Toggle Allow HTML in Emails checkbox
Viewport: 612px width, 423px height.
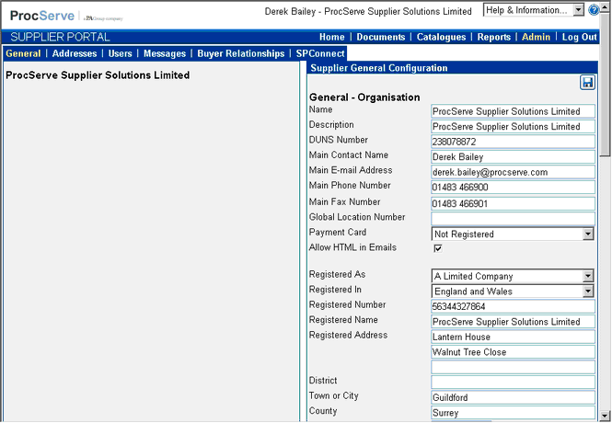coord(438,248)
